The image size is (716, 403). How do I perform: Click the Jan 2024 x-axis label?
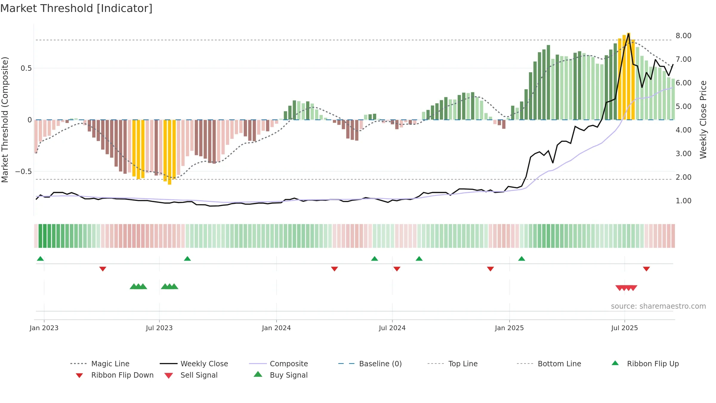[x=277, y=328]
